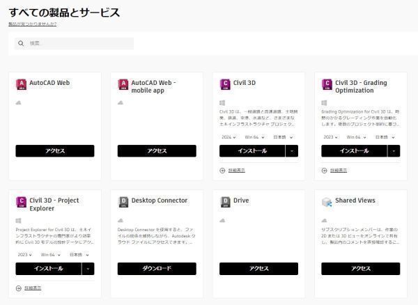Click the すべての製品とサービス heading

(64, 13)
